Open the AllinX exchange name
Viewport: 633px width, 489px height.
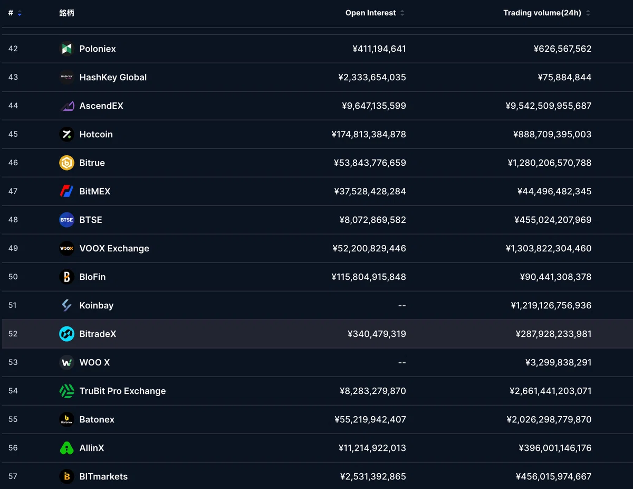click(x=92, y=448)
